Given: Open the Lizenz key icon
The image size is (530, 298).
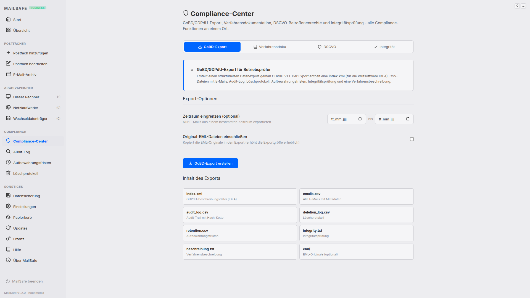Looking at the screenshot, I should pos(8,239).
